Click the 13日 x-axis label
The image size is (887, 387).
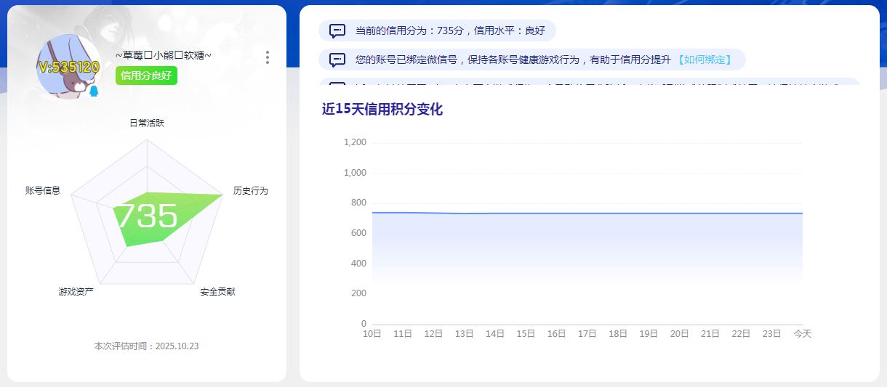465,333
